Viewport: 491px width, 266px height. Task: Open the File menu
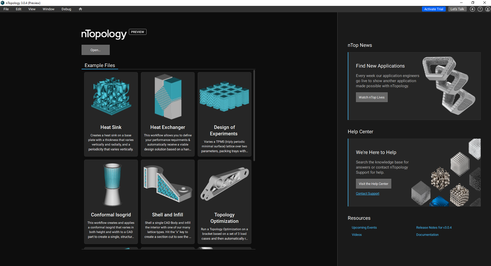[x=6, y=9]
